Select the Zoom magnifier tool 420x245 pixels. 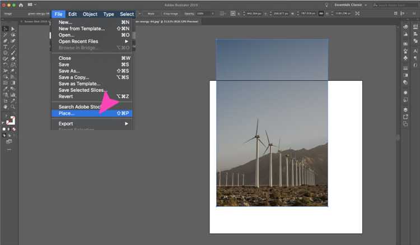(13, 107)
